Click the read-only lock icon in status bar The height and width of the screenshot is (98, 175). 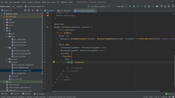tap(170, 97)
